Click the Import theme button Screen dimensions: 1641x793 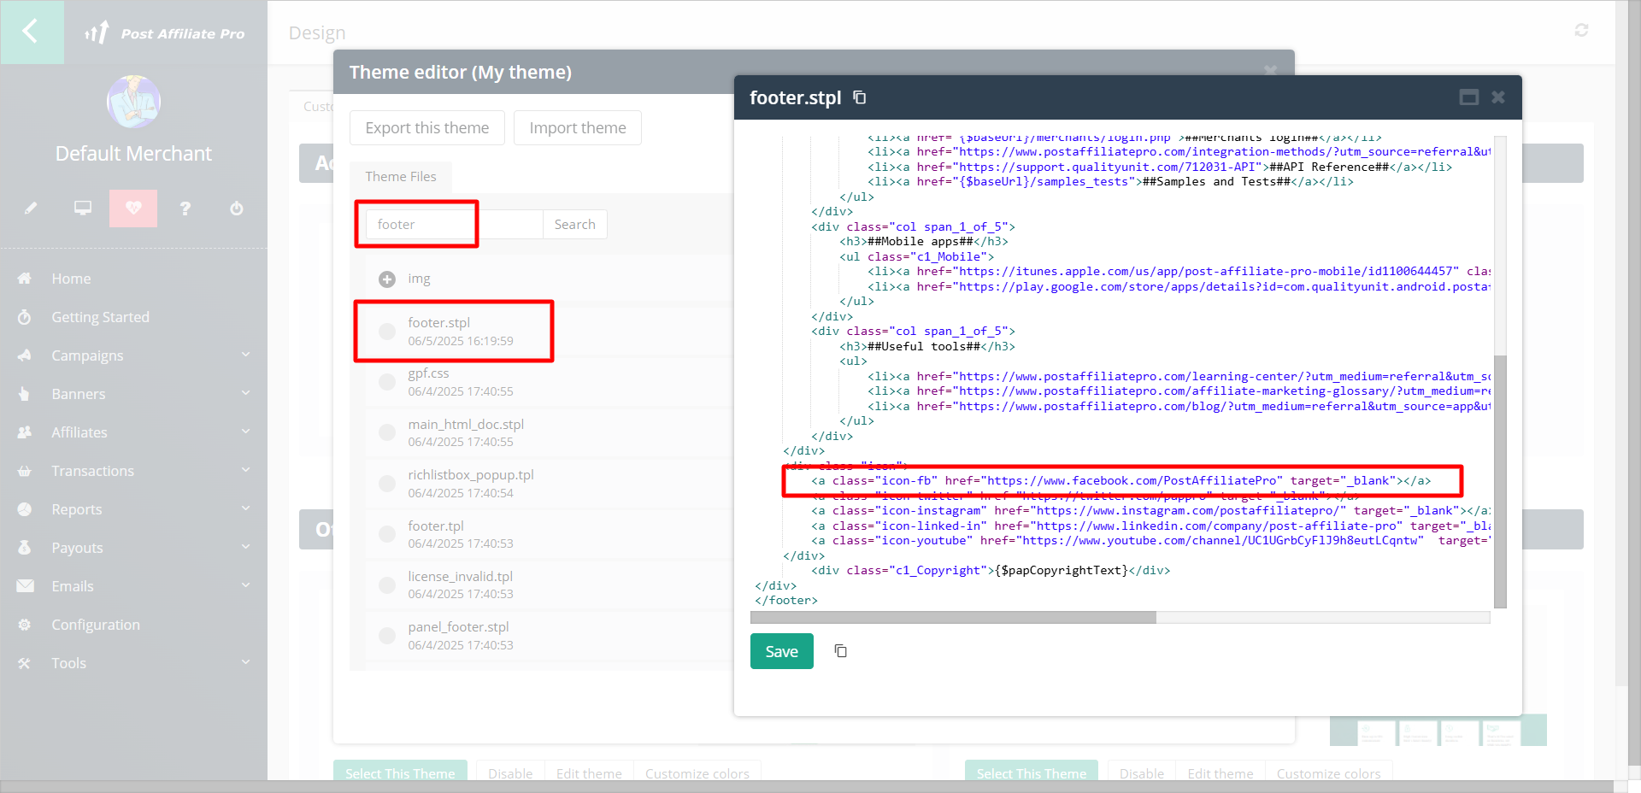coord(578,128)
